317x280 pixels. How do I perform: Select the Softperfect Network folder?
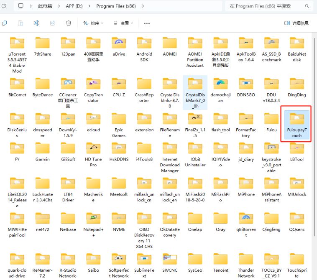119,265
